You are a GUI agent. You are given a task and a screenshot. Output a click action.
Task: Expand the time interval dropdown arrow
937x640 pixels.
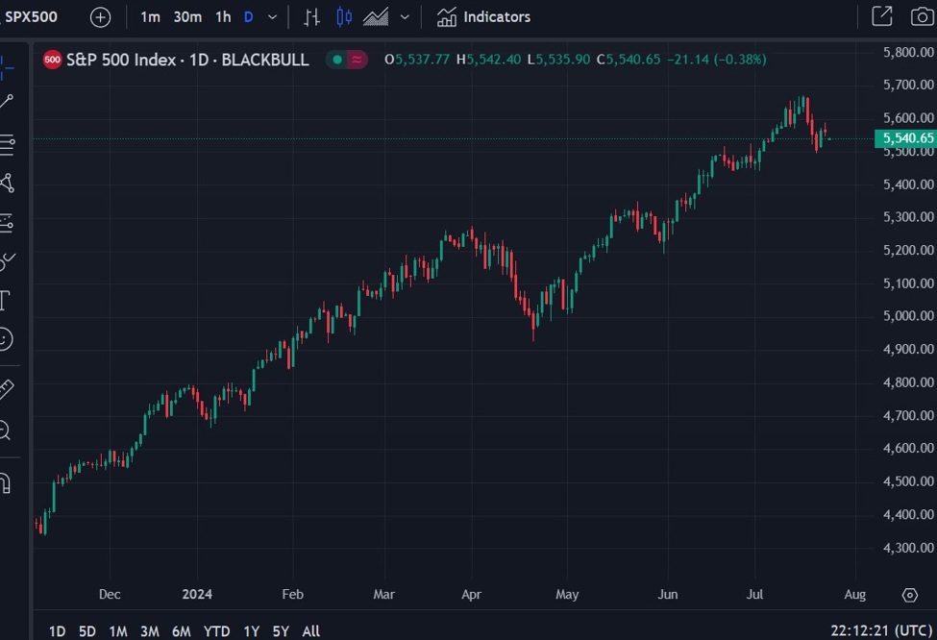[273, 17]
